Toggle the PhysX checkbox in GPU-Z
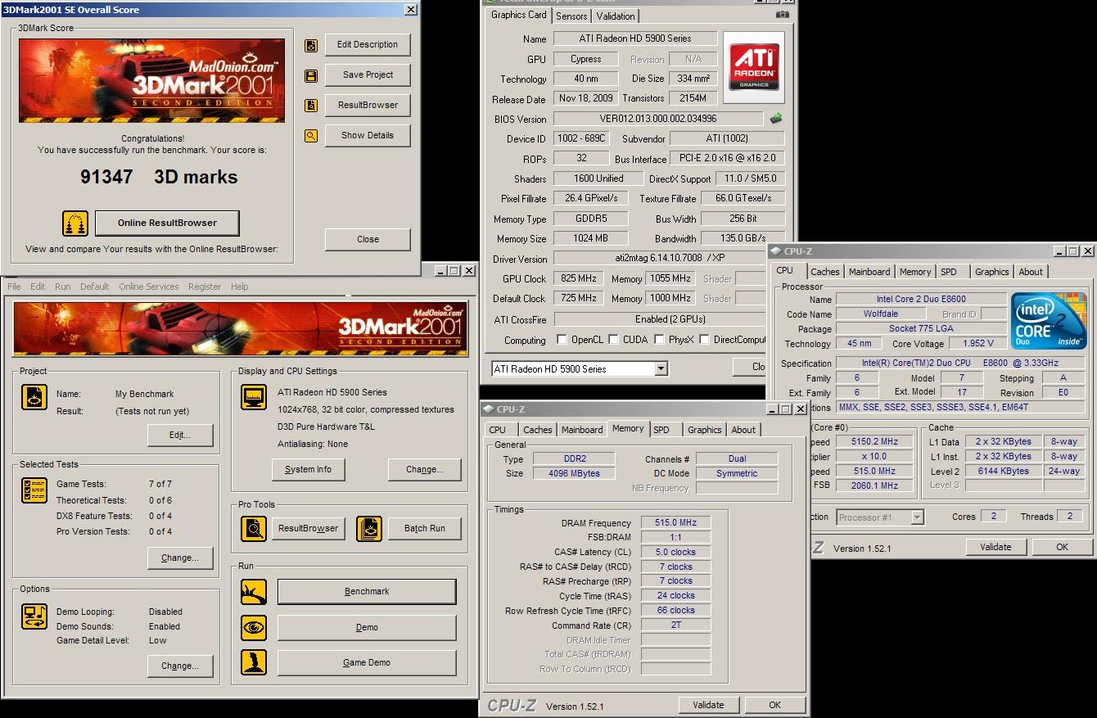This screenshot has width=1097, height=718. point(658,340)
